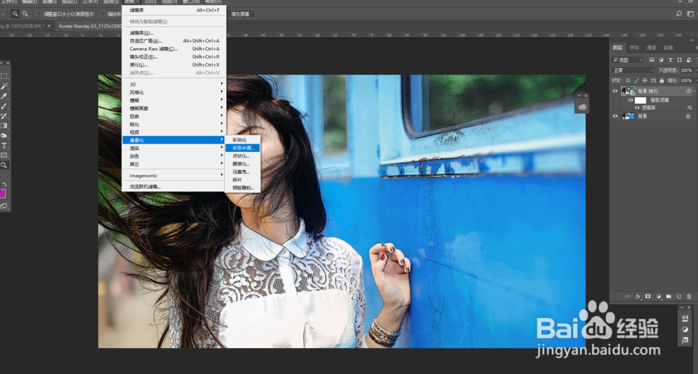Click the smart object filter icon

click(689, 59)
